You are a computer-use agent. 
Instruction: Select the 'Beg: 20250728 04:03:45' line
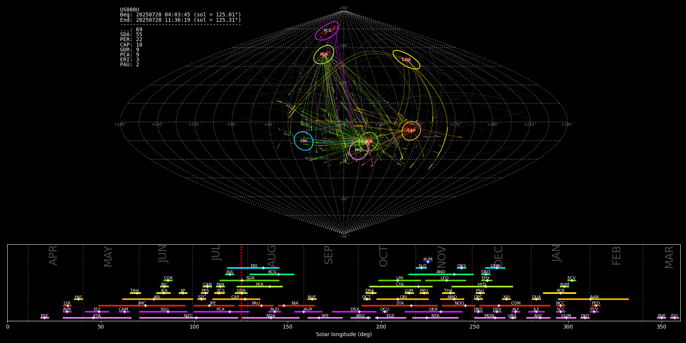pyautogui.click(x=181, y=15)
